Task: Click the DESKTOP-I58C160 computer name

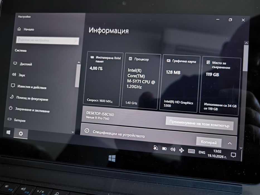Action: click(x=100, y=114)
